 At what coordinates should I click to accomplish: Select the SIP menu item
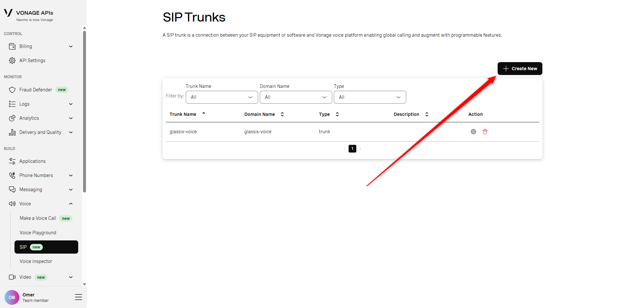tap(46, 247)
